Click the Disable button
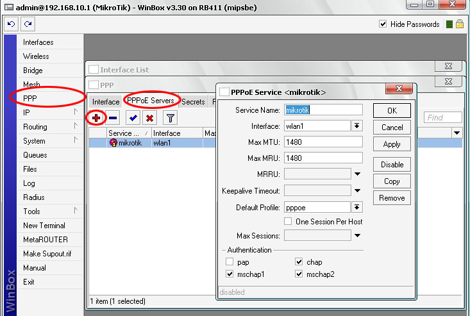Image resolution: width=470 pixels, height=316 pixels. coord(392,165)
